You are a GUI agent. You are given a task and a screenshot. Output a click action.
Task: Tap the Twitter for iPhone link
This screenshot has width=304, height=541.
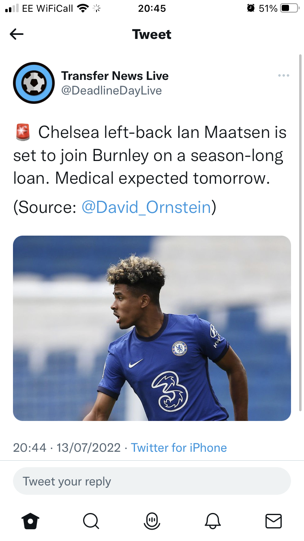click(179, 448)
